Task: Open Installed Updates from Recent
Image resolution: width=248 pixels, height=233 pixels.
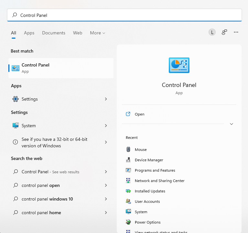Action: click(x=179, y=191)
